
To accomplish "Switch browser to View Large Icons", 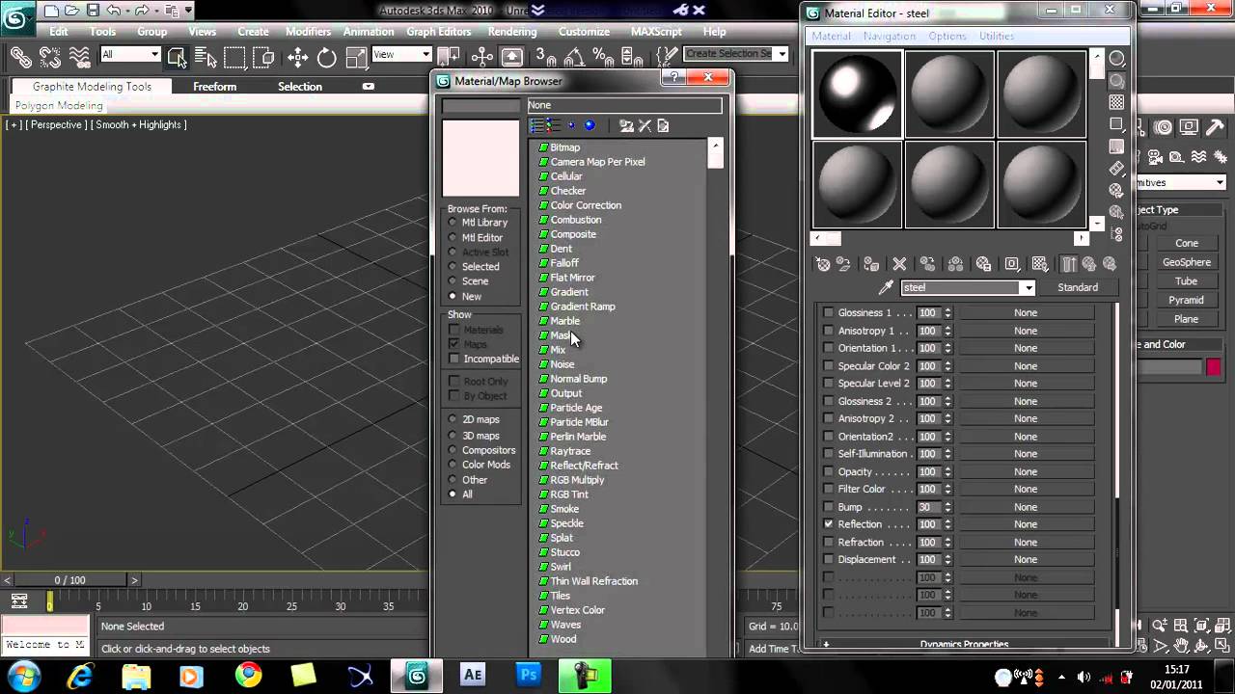I will point(590,125).
